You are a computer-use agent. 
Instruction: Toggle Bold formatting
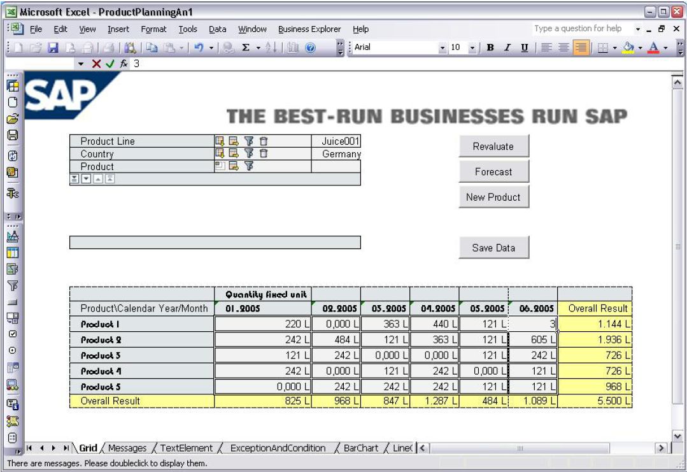(490, 47)
